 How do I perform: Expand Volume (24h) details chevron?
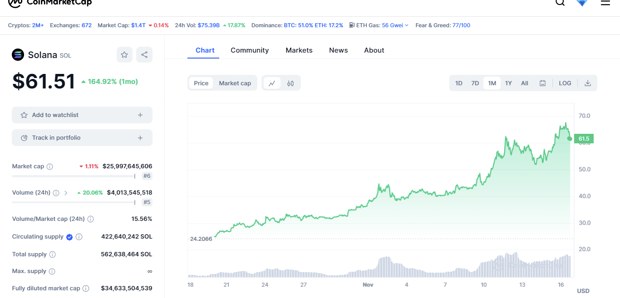click(x=66, y=193)
